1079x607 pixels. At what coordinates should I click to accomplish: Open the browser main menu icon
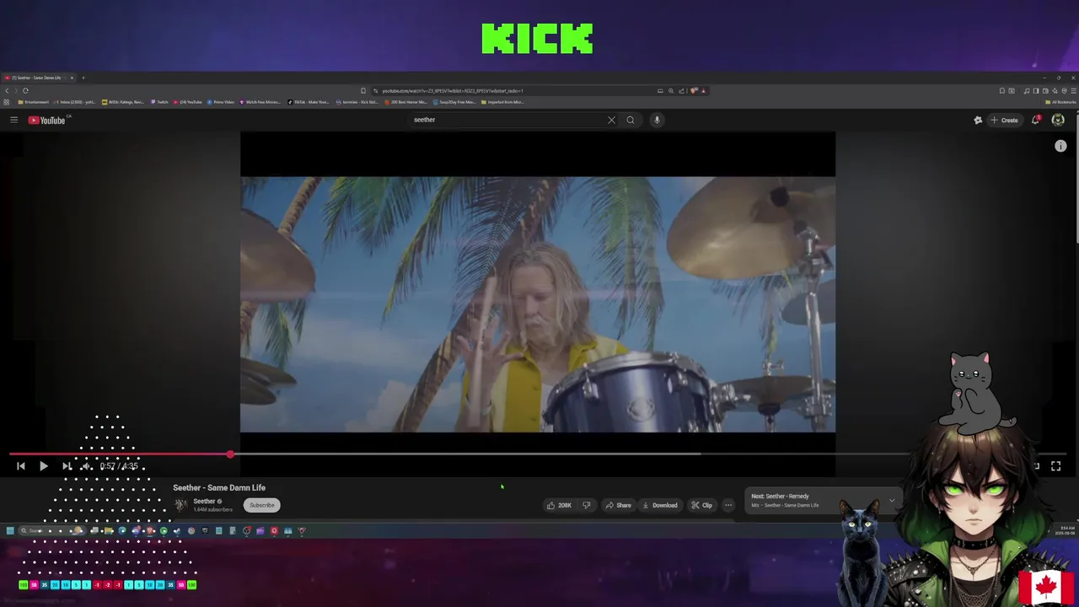coord(1073,90)
